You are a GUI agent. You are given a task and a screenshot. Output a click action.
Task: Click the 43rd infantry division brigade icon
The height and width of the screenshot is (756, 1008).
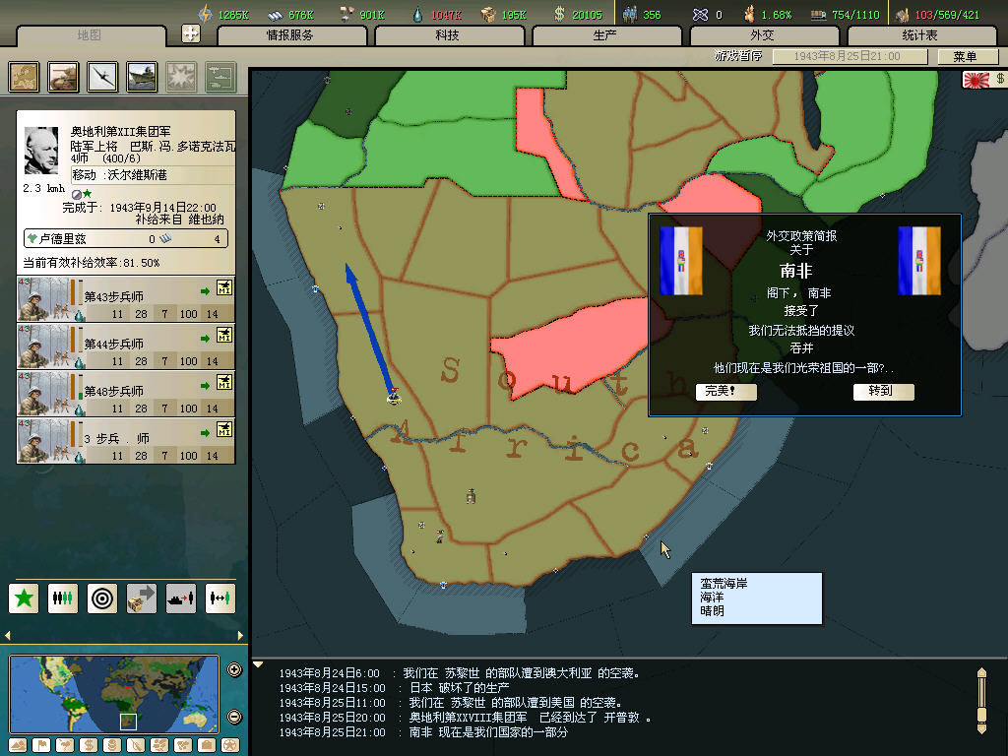click(223, 286)
